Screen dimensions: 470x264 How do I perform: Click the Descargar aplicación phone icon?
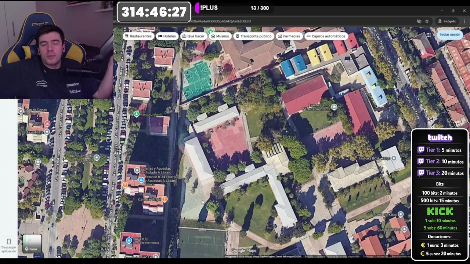pyautogui.click(x=9, y=242)
